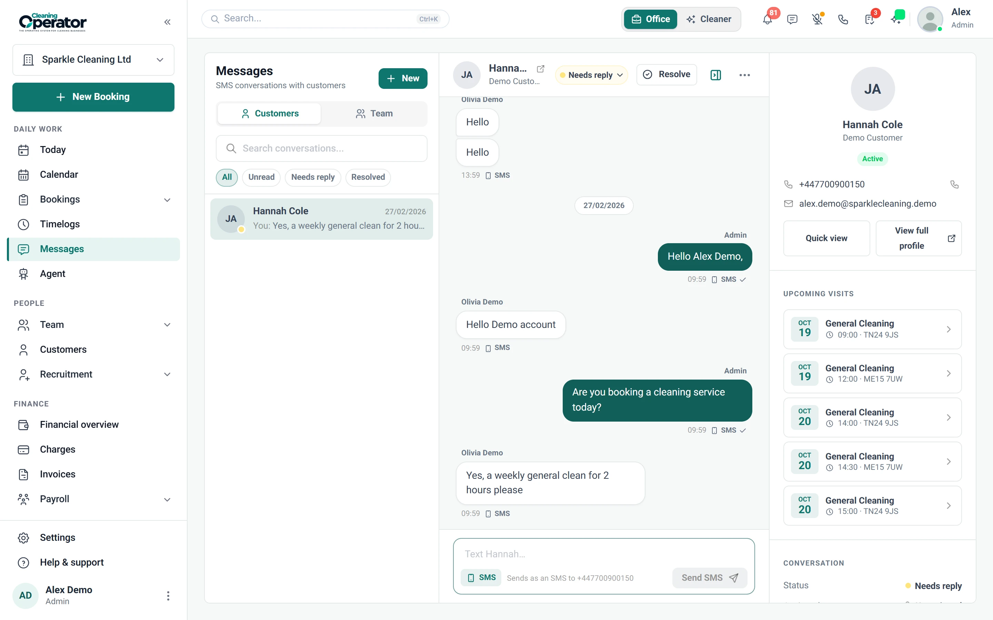
Task: Open Alex Demo account options menu
Action: click(168, 596)
